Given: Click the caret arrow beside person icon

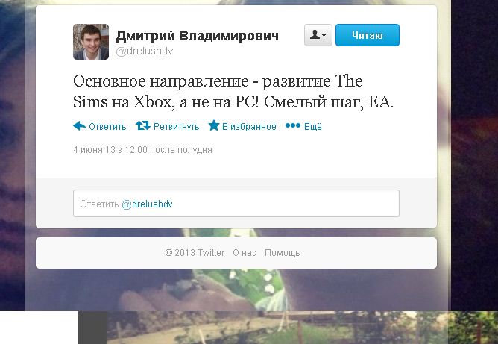Looking at the screenshot, I should (x=324, y=35).
